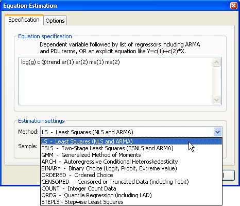
Task: Choose QREG - Quantile Regression option
Action: (x=131, y=195)
